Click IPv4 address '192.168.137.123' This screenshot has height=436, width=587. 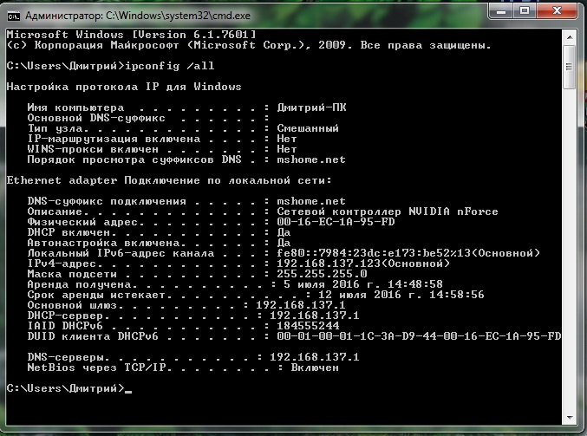pyautogui.click(x=329, y=264)
